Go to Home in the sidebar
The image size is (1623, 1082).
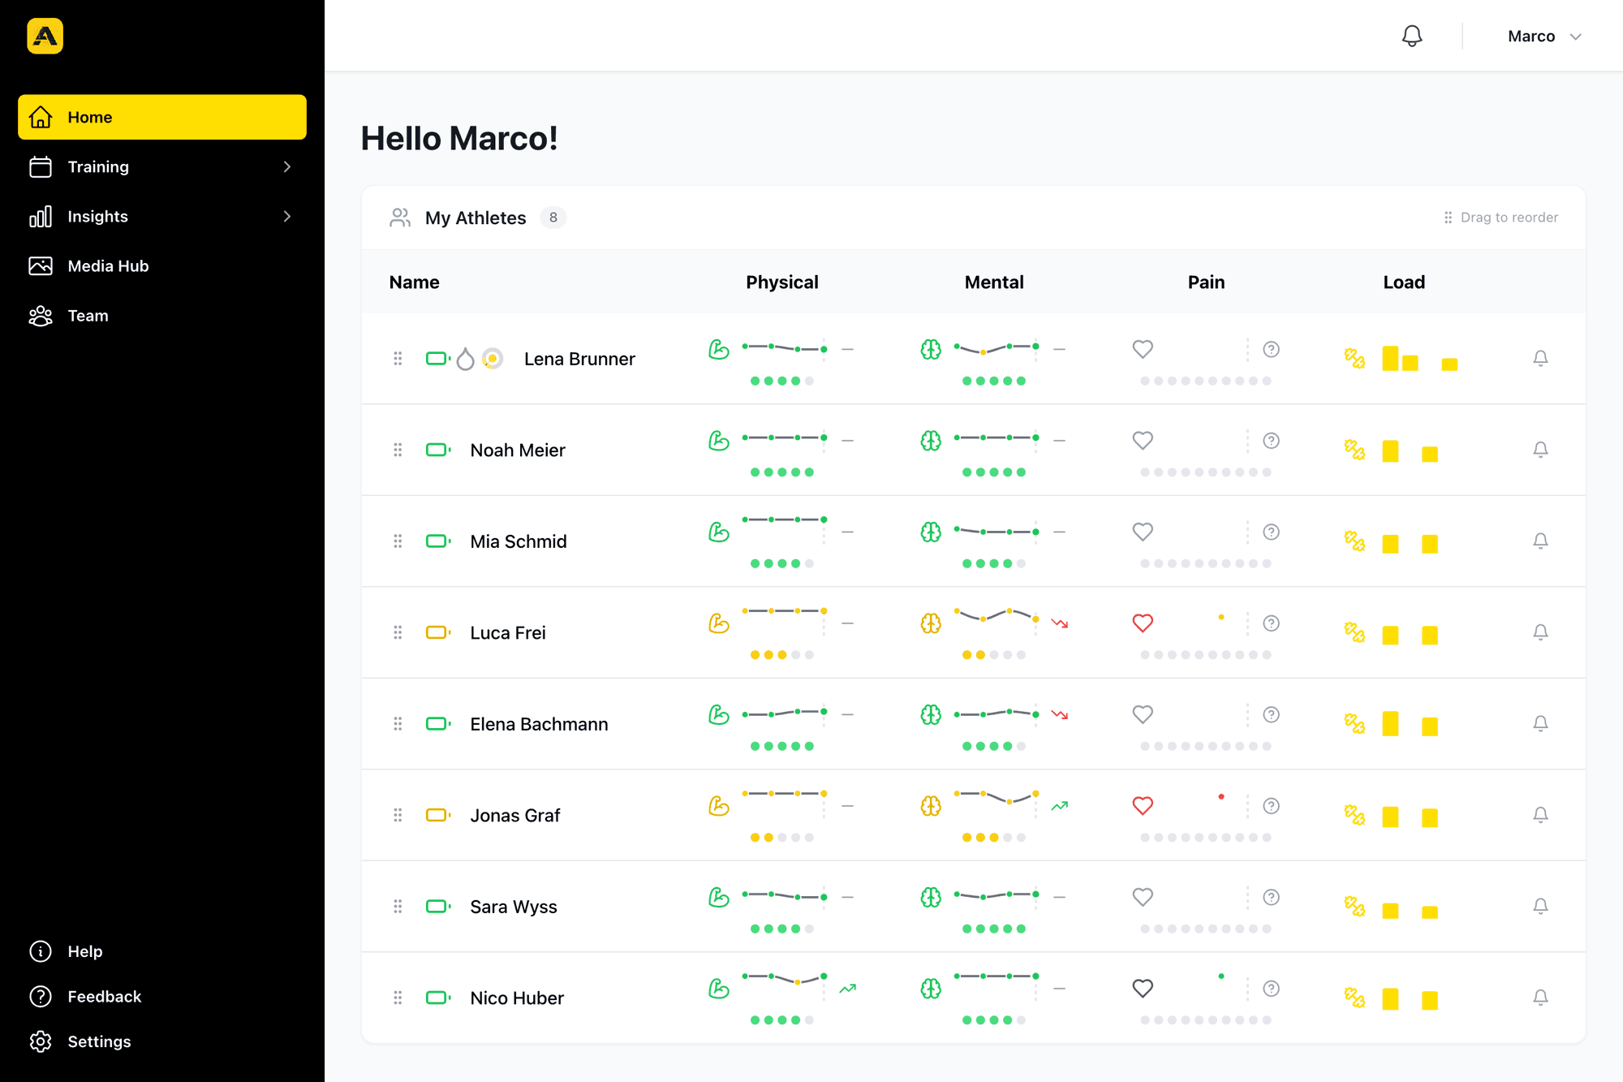162,117
